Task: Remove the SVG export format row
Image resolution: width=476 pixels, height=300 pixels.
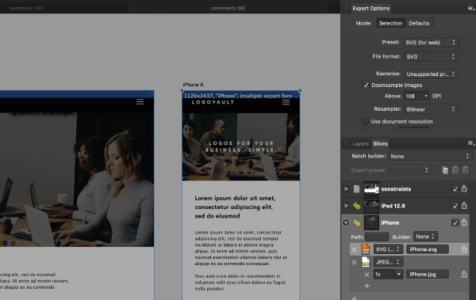Action: pyautogui.click(x=354, y=249)
